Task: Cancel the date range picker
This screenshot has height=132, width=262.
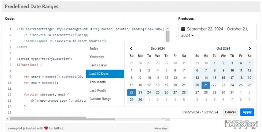Action: point(230,112)
